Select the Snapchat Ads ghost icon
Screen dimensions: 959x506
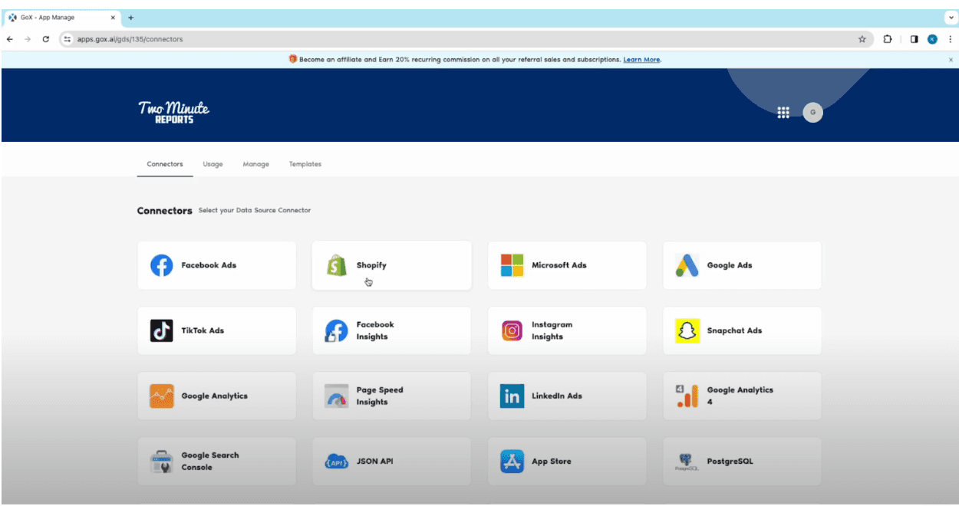point(687,330)
